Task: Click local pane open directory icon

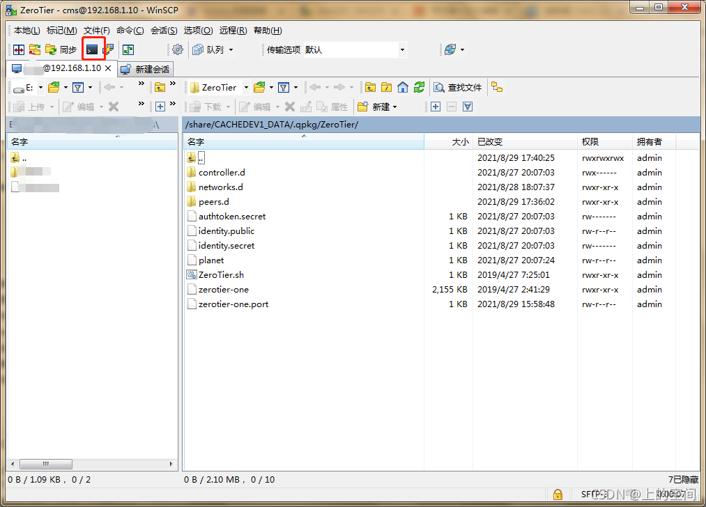Action: pos(54,87)
